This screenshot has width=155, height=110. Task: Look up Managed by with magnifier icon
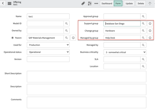[143, 45]
